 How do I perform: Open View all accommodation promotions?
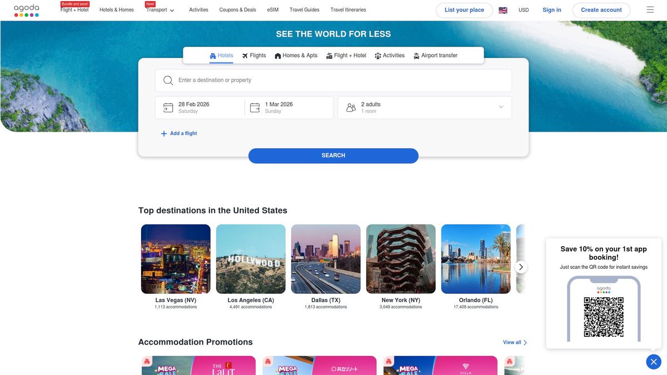click(x=514, y=342)
